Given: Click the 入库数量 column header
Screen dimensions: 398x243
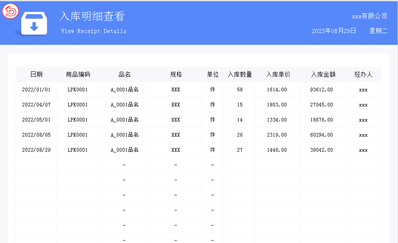Looking at the screenshot, I should click(240, 74).
